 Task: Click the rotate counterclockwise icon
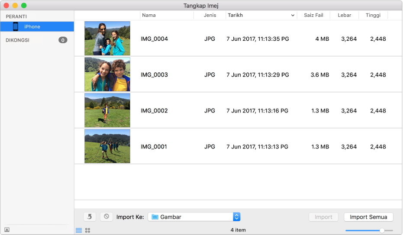point(90,217)
